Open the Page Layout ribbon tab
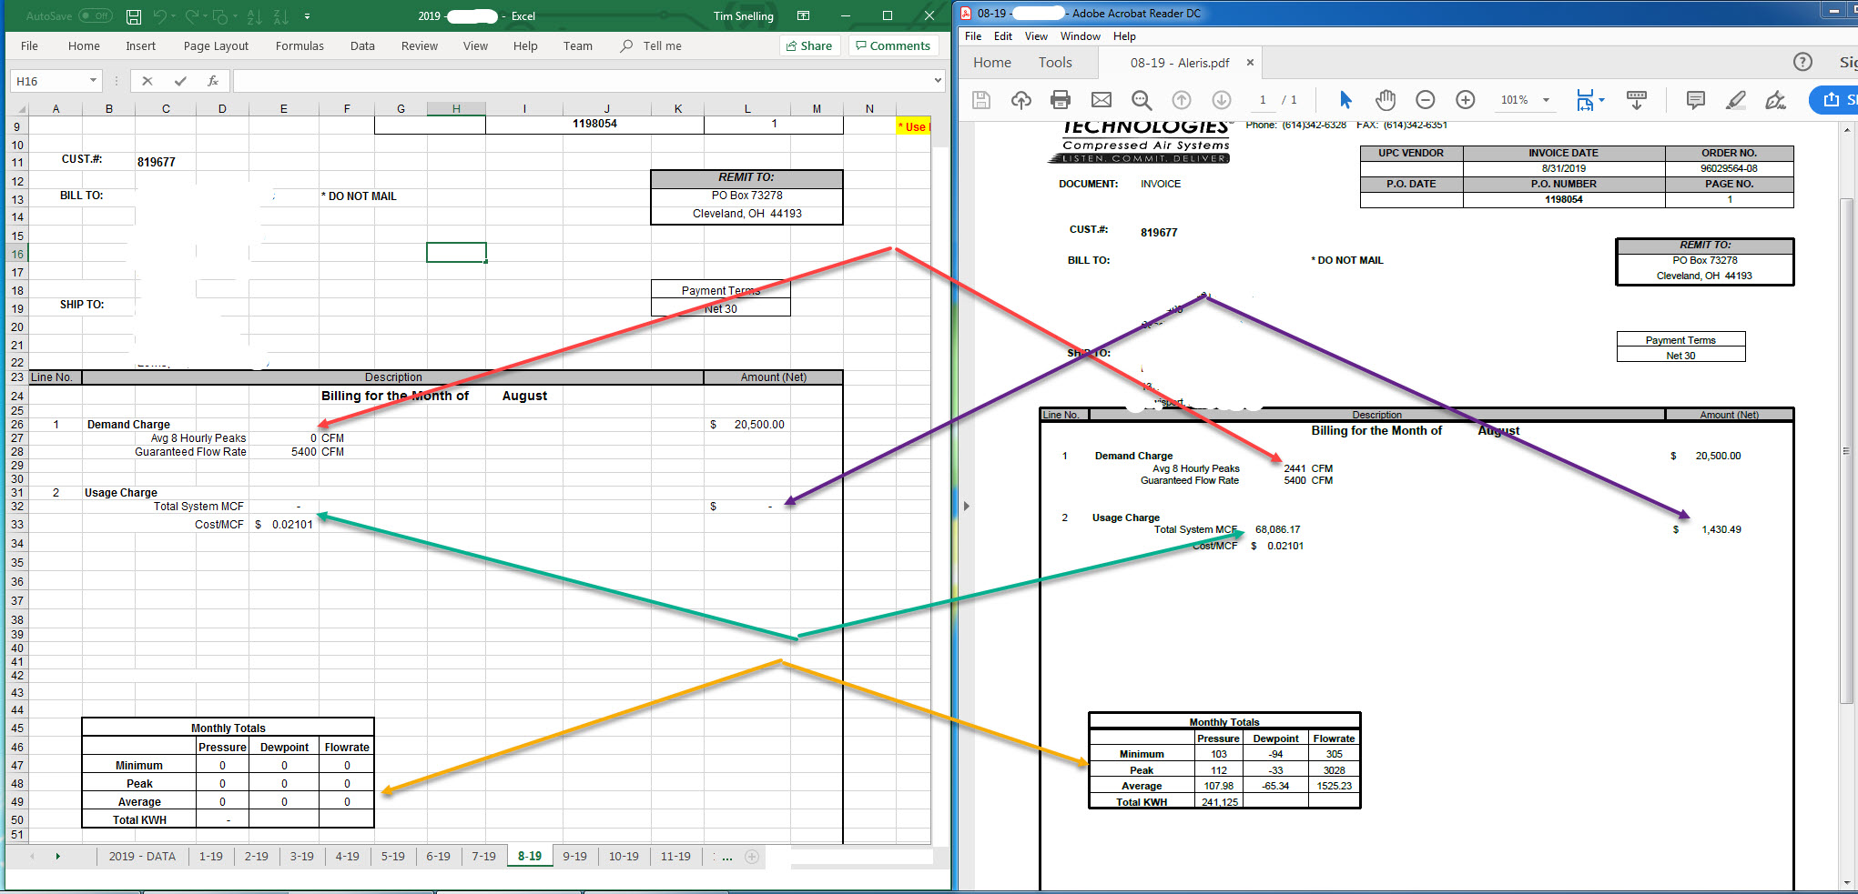This screenshot has height=894, width=1858. coord(216,45)
